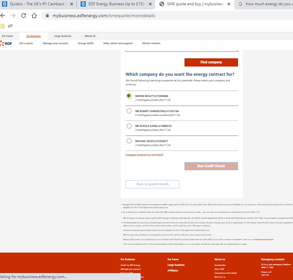
Task: Click the 'Emergency contacts' footer heading
Action: [x=273, y=259]
